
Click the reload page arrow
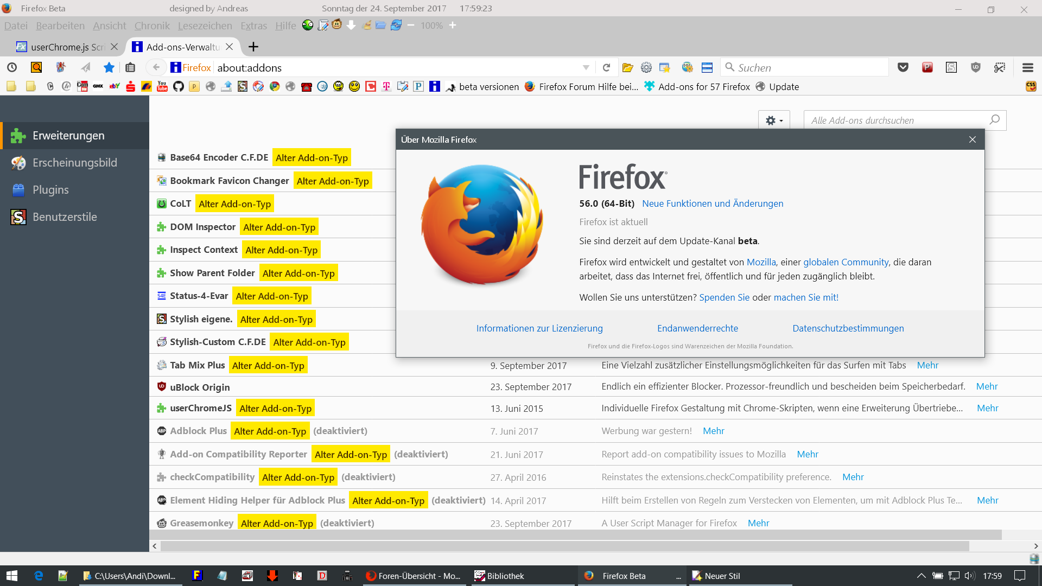pyautogui.click(x=607, y=67)
